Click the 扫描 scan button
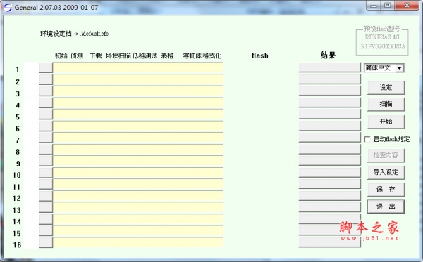Screen dimensions: 423x262 pos(386,104)
